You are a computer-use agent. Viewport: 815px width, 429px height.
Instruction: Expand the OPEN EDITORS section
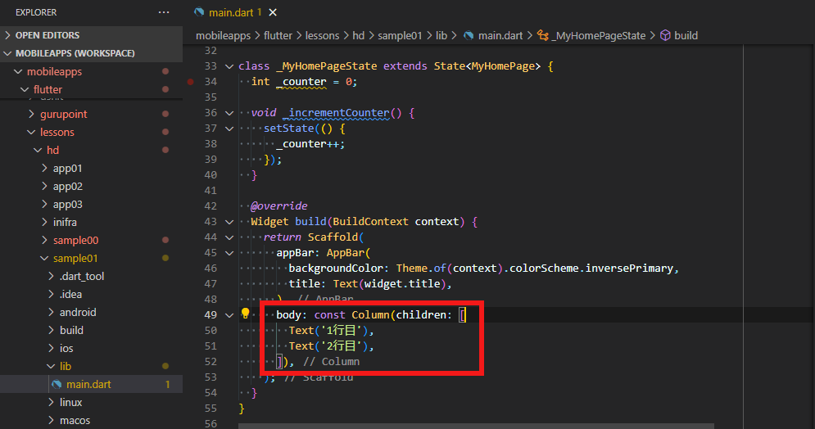click(x=9, y=35)
